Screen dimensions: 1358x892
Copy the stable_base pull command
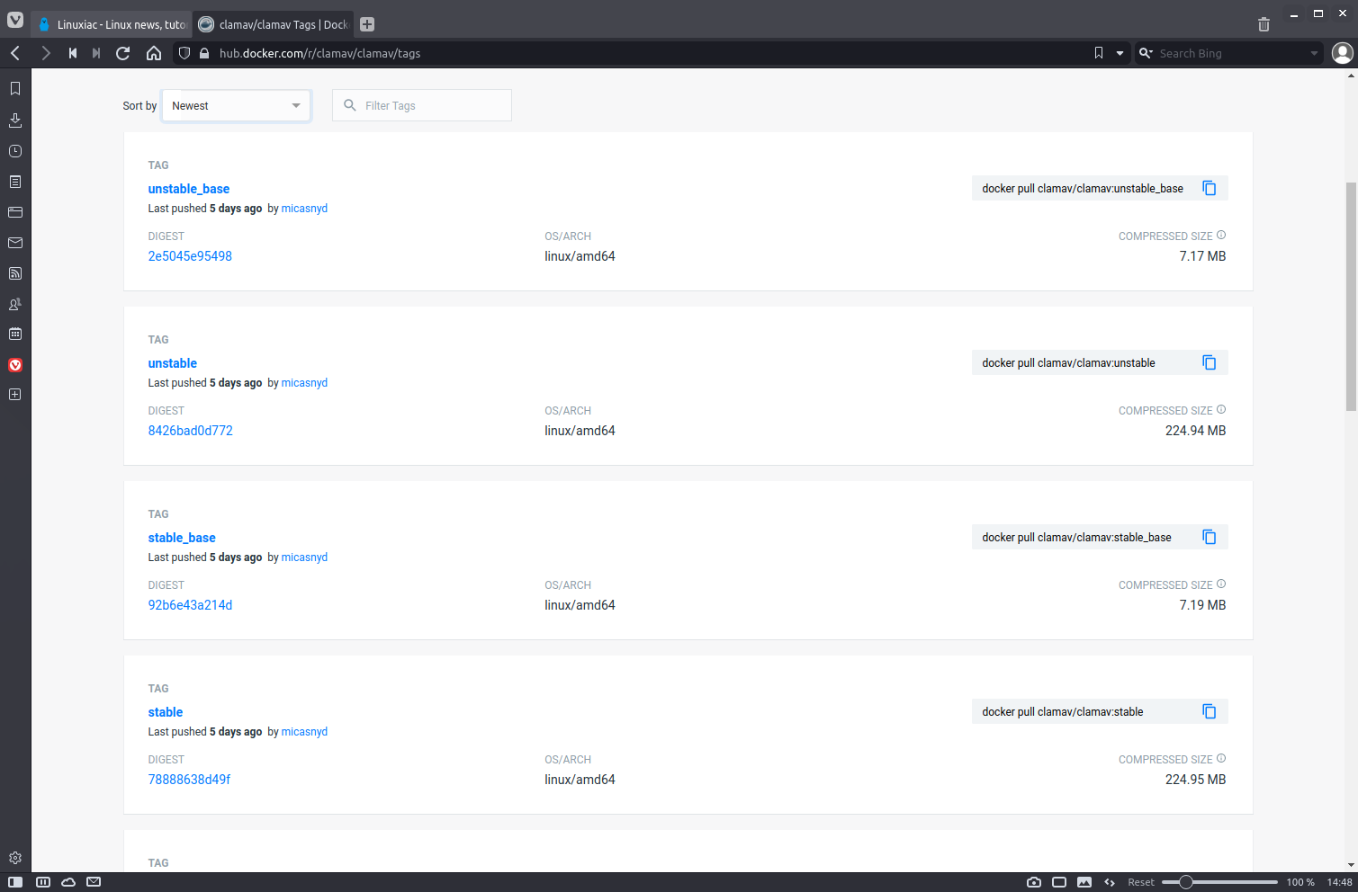1210,537
